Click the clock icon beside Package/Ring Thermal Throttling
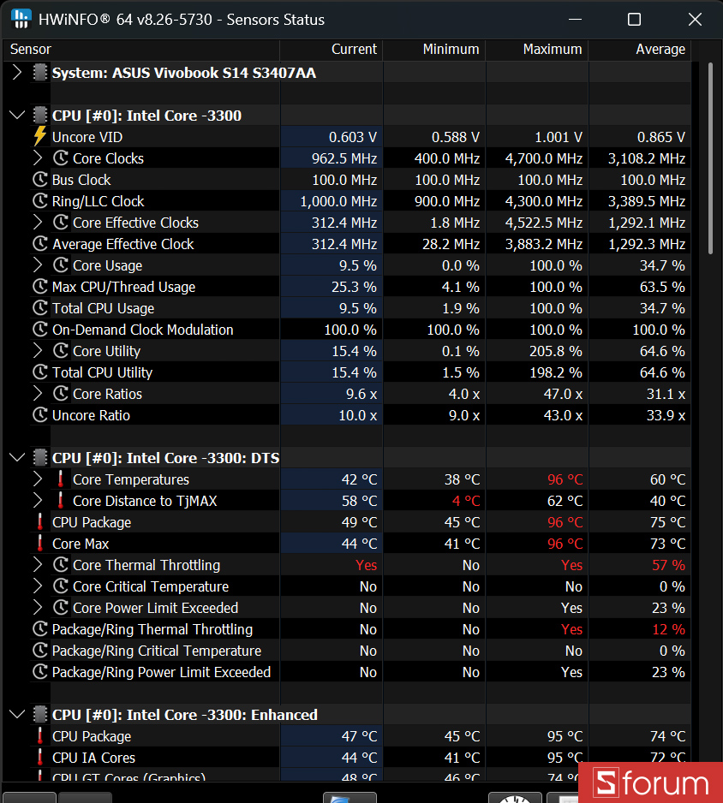 pyautogui.click(x=40, y=629)
